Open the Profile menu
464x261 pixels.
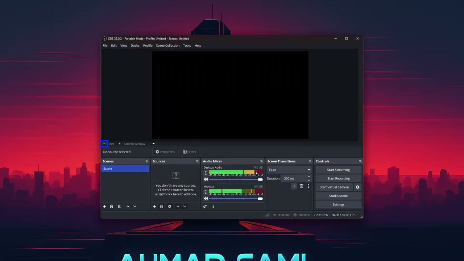click(148, 46)
